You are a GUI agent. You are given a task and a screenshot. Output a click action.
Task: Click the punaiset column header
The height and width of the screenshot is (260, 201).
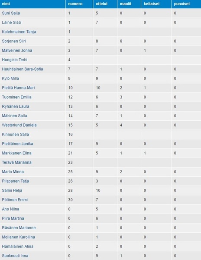(x=182, y=4)
